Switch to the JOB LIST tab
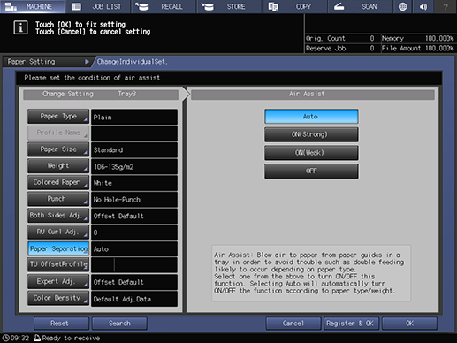 [x=98, y=6]
